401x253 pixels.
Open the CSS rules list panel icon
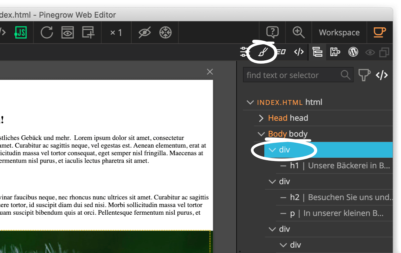[x=281, y=52]
